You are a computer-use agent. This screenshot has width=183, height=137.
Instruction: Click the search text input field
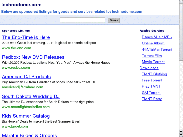tap(83, 20)
